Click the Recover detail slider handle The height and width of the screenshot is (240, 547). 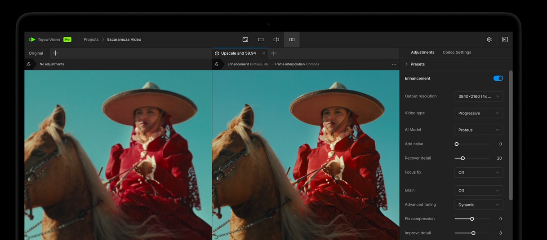[x=463, y=158]
